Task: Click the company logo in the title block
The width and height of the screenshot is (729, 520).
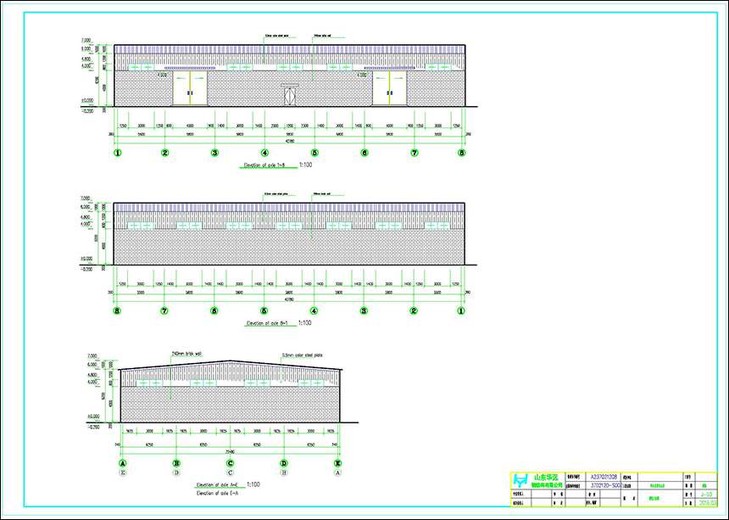Action: click(523, 482)
